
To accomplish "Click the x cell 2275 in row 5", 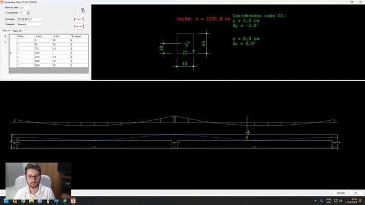I will (x=43, y=57).
